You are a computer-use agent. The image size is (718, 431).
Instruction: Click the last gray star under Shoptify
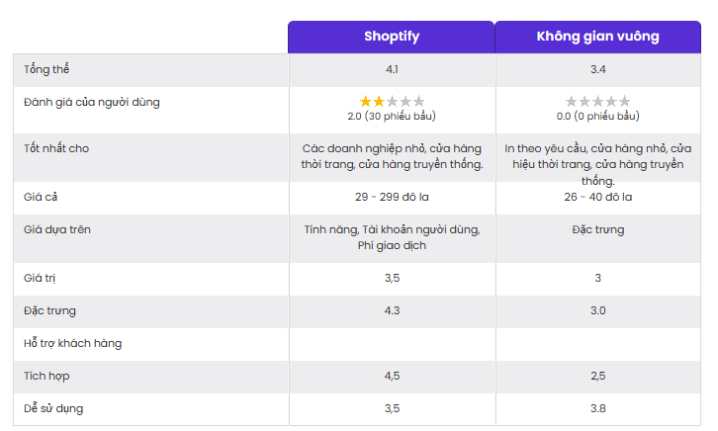click(418, 102)
